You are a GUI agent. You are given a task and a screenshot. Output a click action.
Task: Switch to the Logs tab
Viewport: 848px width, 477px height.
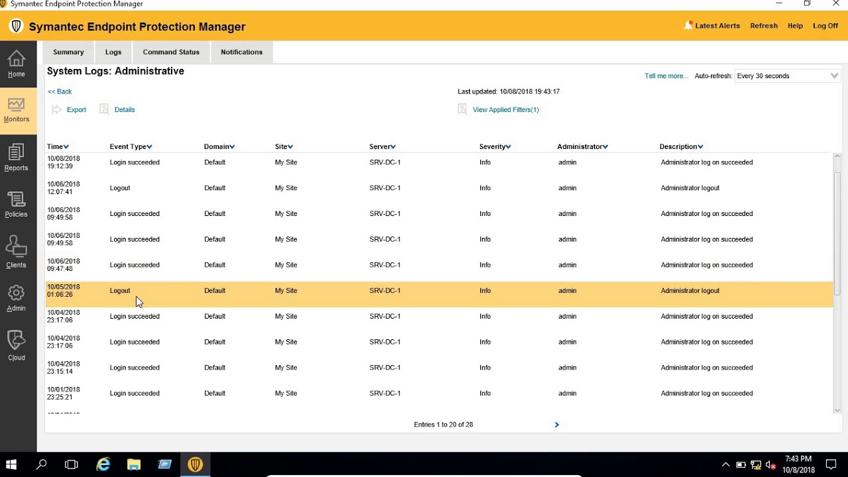pyautogui.click(x=113, y=52)
